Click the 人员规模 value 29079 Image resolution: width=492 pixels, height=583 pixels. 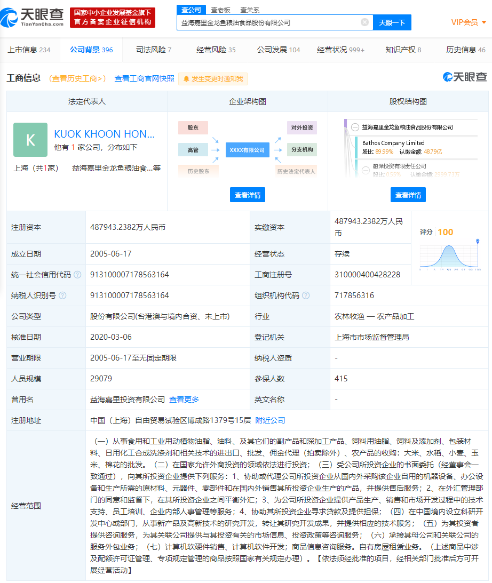tap(101, 379)
